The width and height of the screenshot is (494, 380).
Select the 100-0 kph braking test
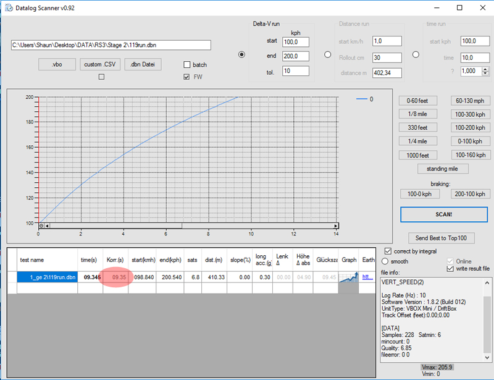coord(420,193)
